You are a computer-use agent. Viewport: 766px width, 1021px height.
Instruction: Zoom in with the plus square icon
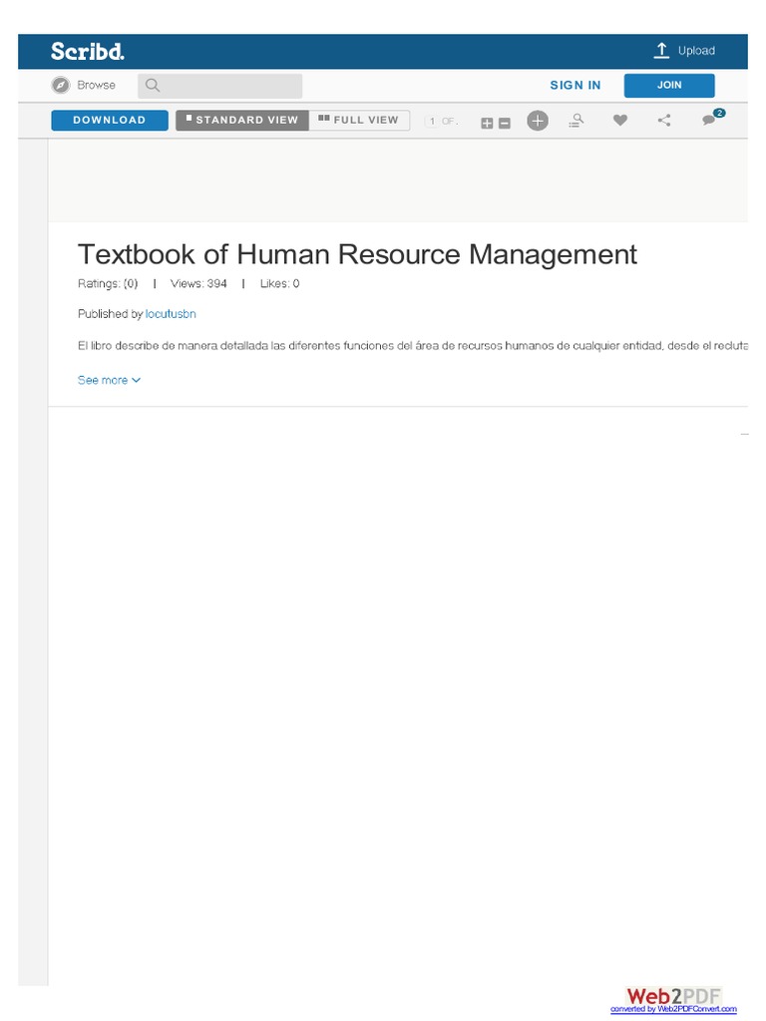pyautogui.click(x=487, y=123)
